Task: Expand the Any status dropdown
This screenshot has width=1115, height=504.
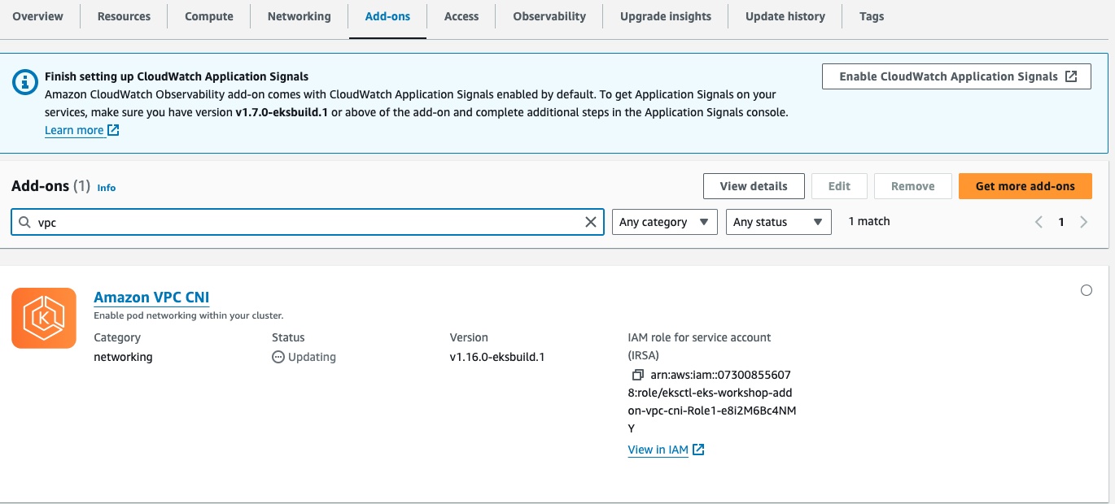Action: tap(778, 222)
